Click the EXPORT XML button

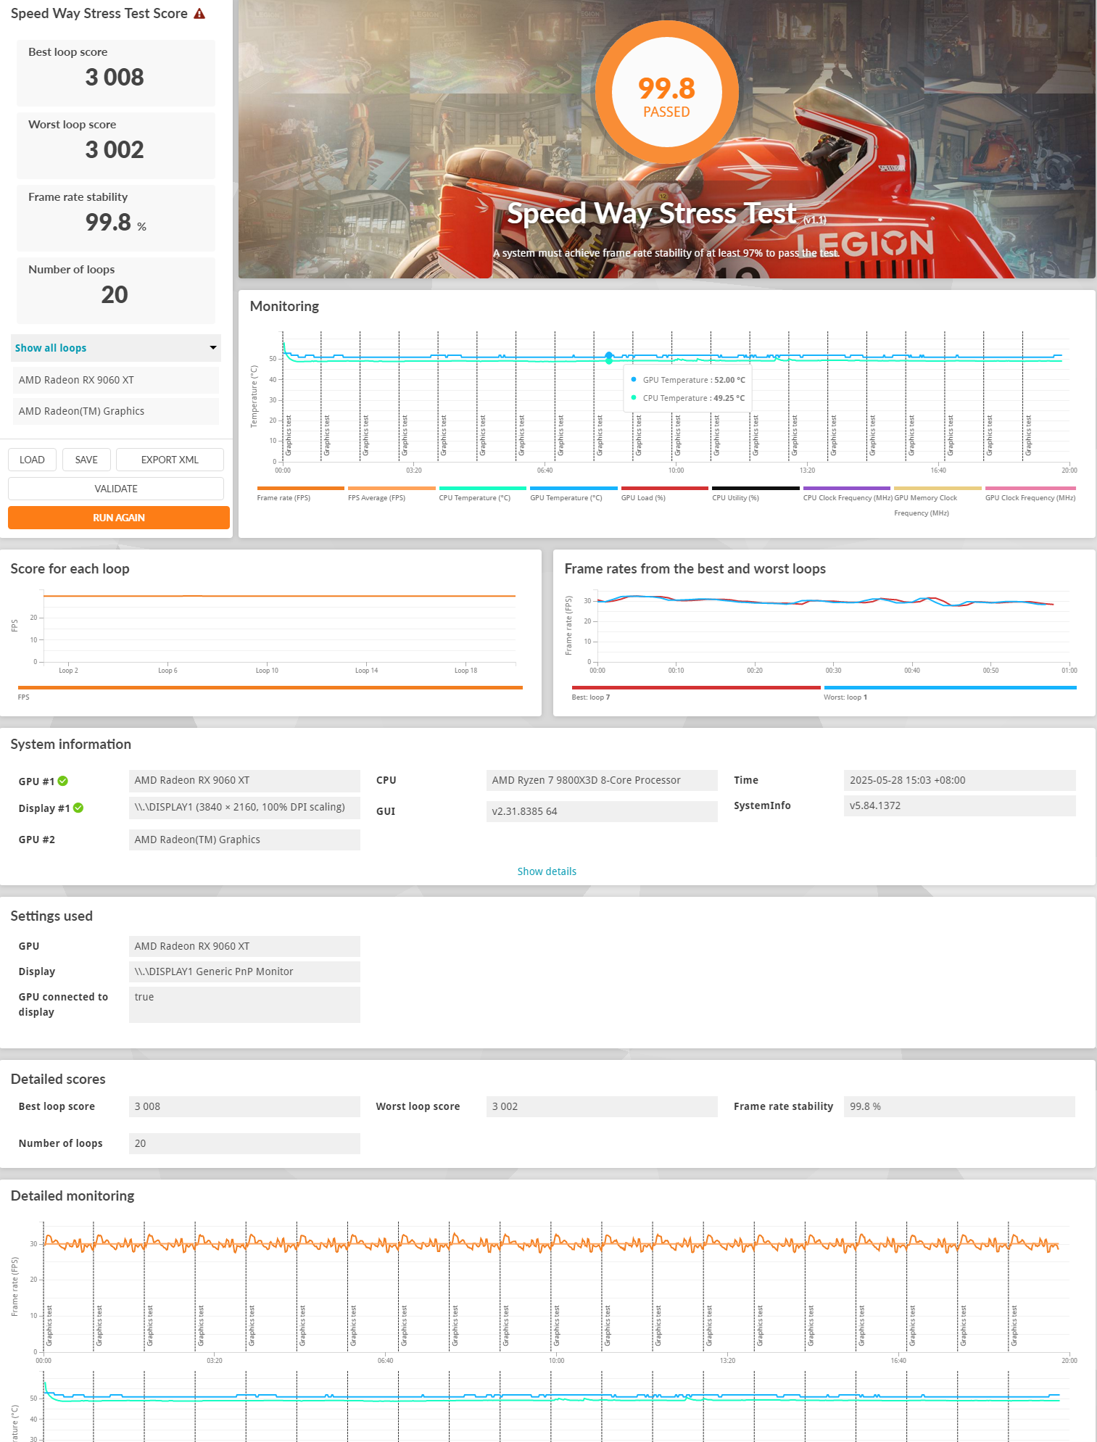tap(170, 460)
